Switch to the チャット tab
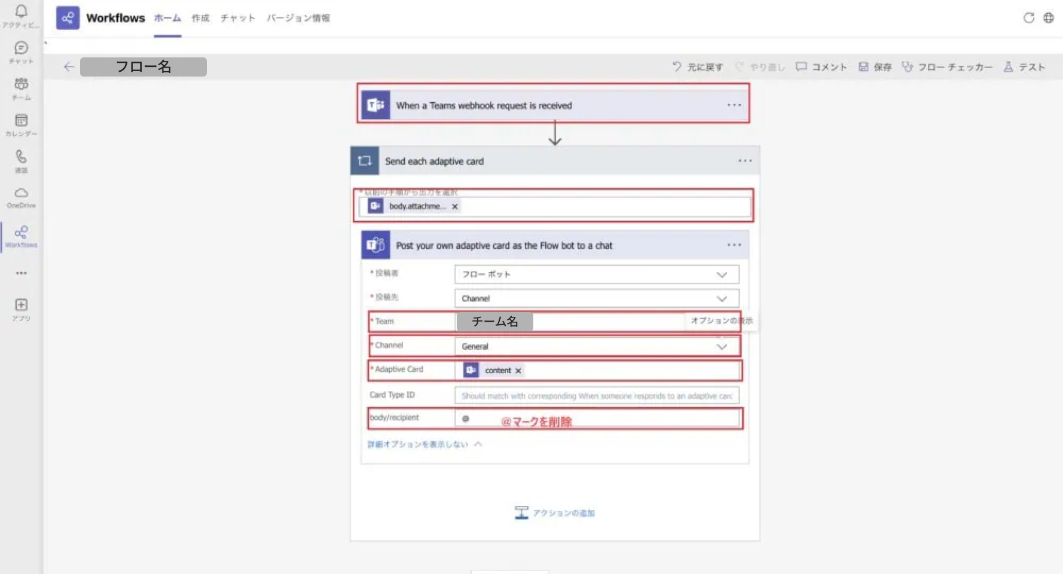Screen dimensions: 1063x574 [237, 18]
